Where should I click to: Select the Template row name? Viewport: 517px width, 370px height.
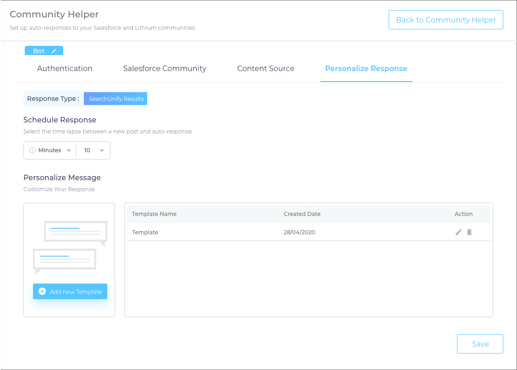pos(145,232)
